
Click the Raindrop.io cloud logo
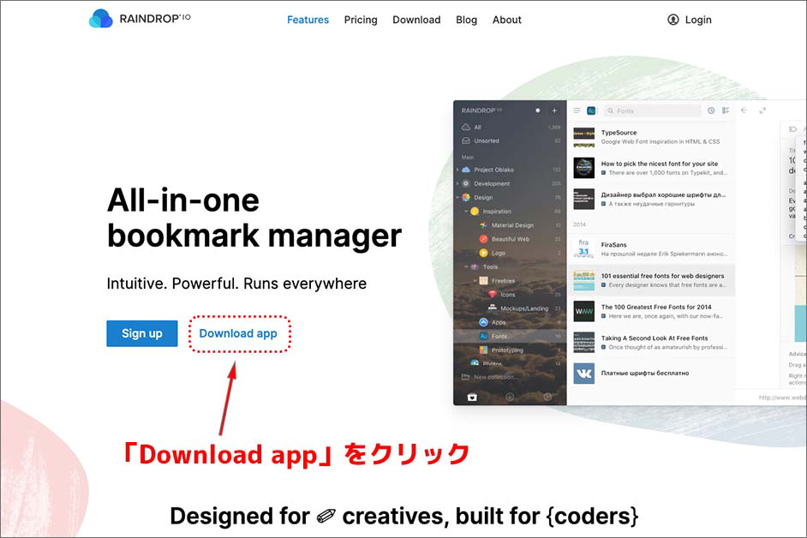[101, 19]
